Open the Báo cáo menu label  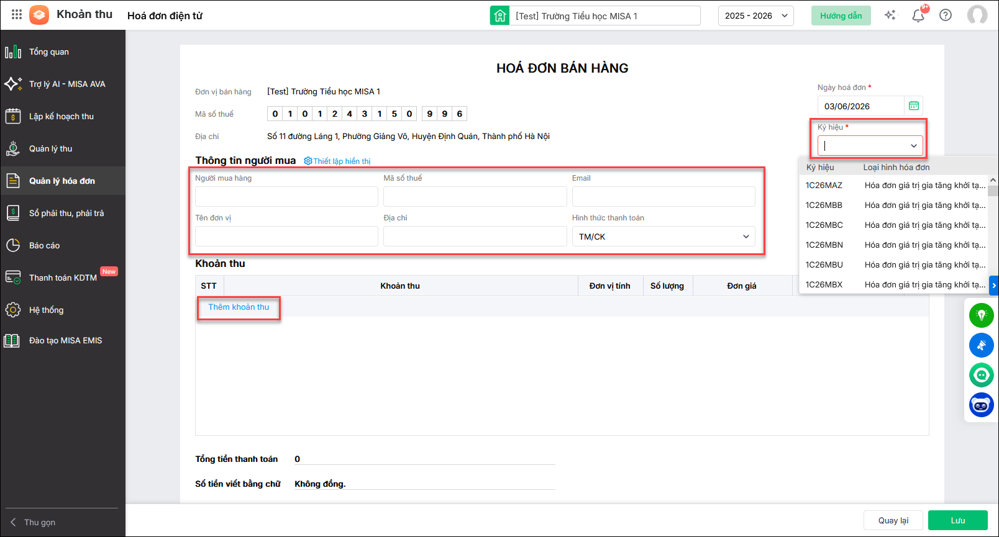tap(45, 245)
